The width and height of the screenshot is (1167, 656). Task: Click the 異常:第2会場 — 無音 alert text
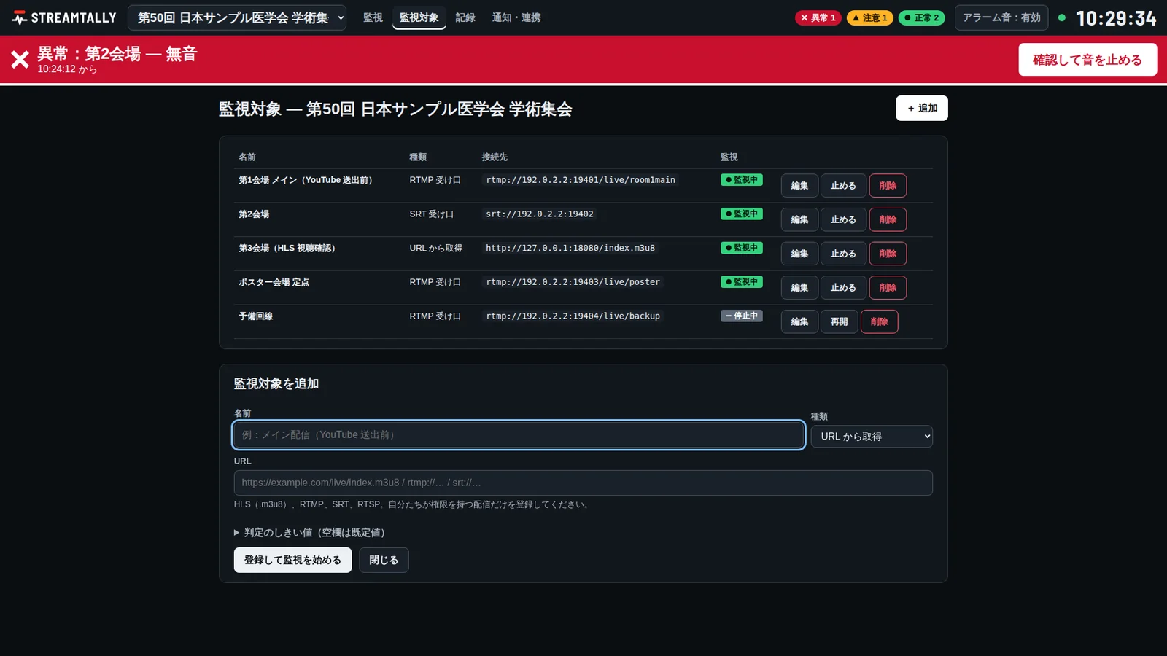(x=117, y=54)
